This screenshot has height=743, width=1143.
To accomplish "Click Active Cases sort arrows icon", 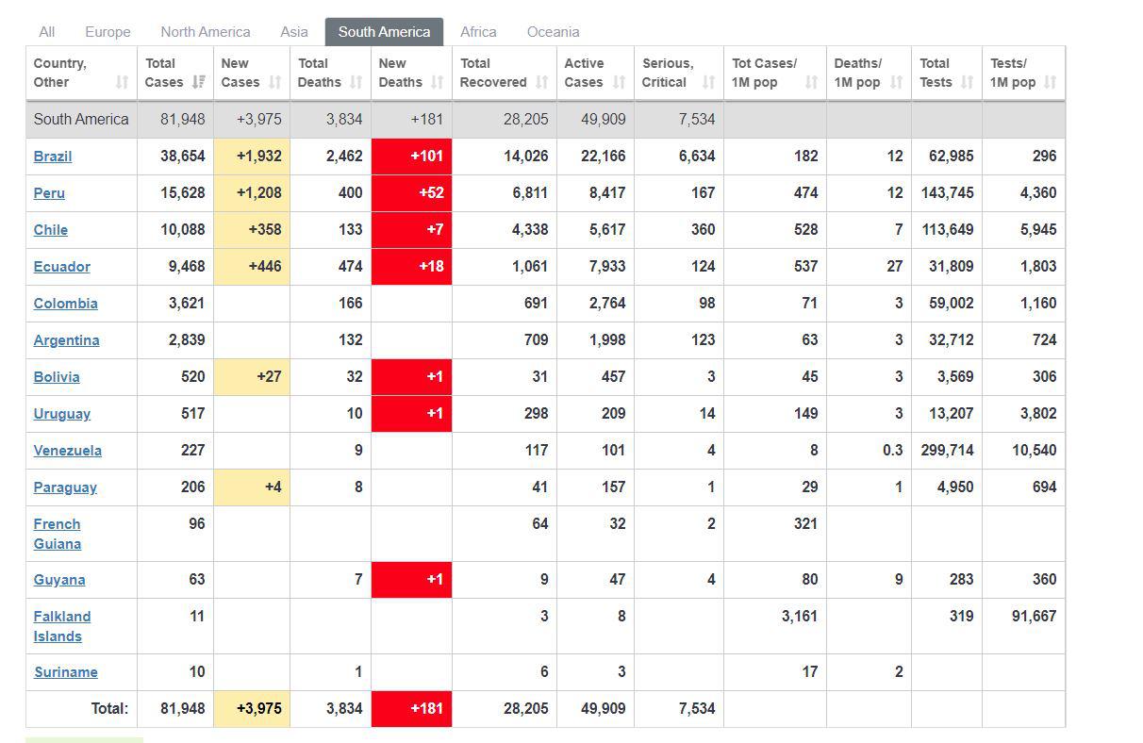I will [619, 83].
